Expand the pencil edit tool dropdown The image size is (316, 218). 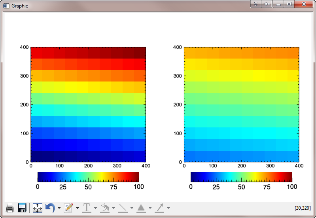coord(78,208)
